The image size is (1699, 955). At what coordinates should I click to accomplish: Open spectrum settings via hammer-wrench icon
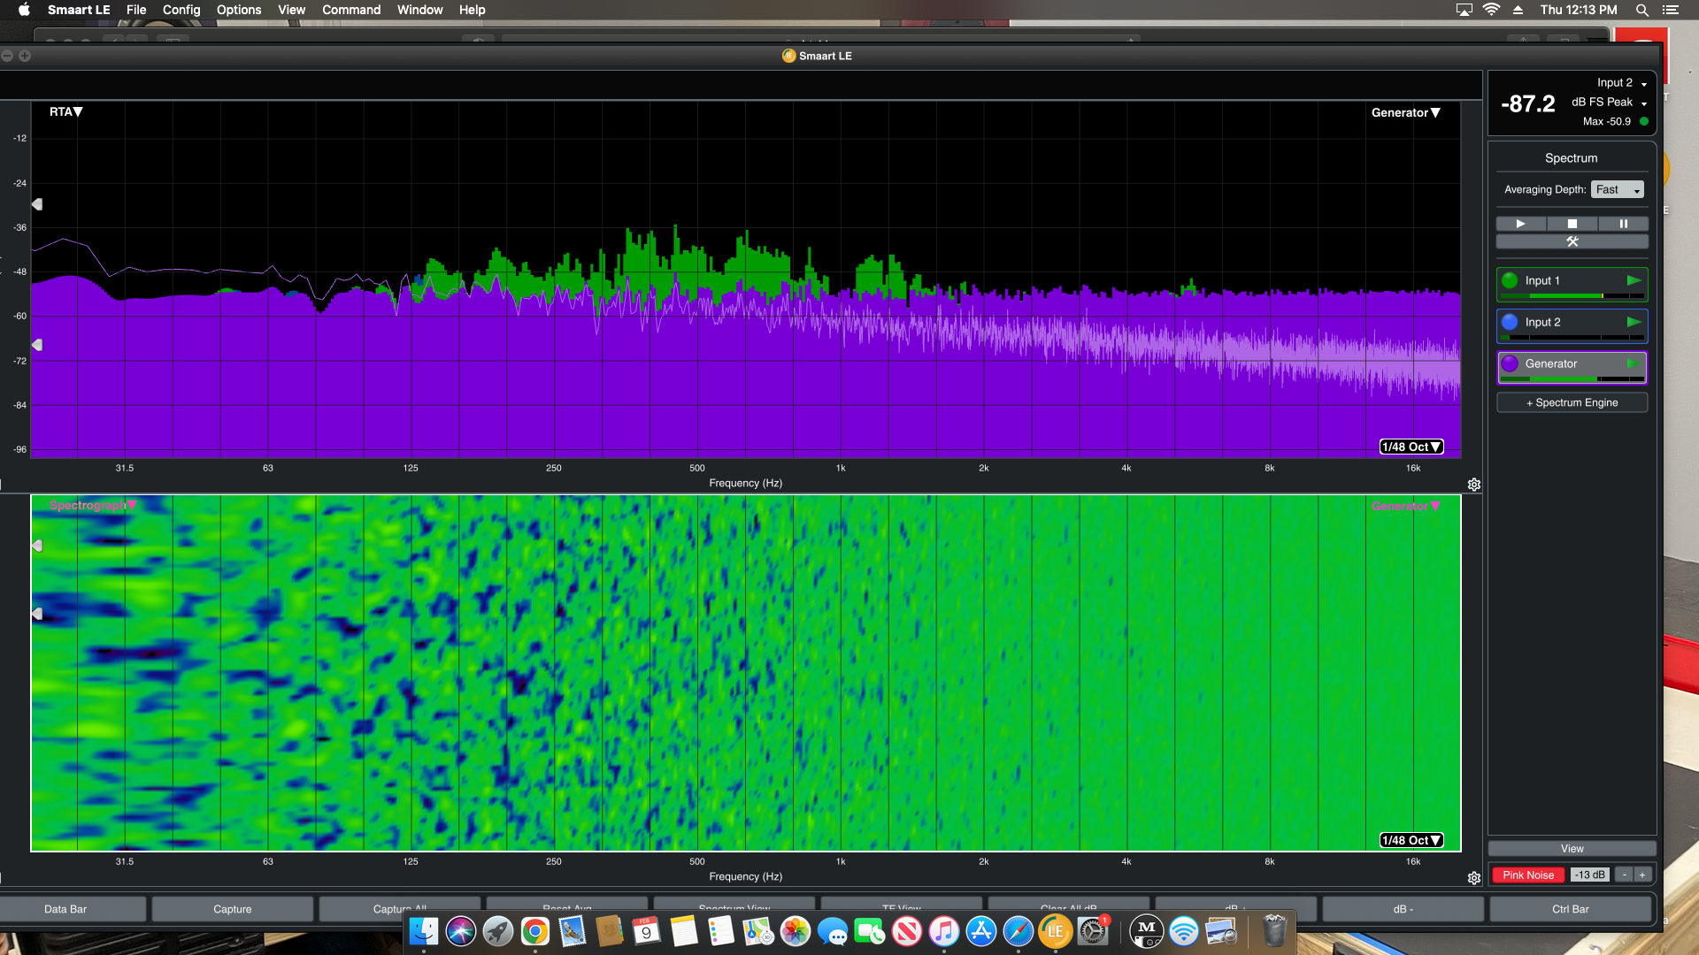pyautogui.click(x=1572, y=241)
